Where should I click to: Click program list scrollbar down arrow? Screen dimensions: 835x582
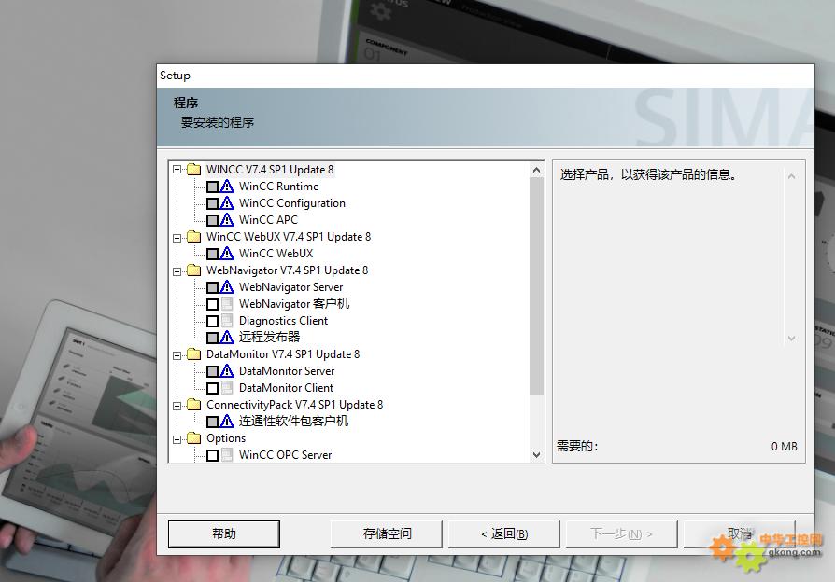pyautogui.click(x=536, y=455)
